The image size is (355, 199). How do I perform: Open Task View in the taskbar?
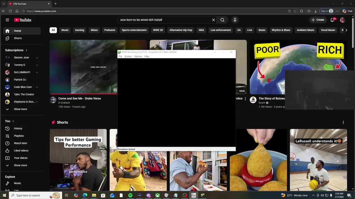[67, 195]
